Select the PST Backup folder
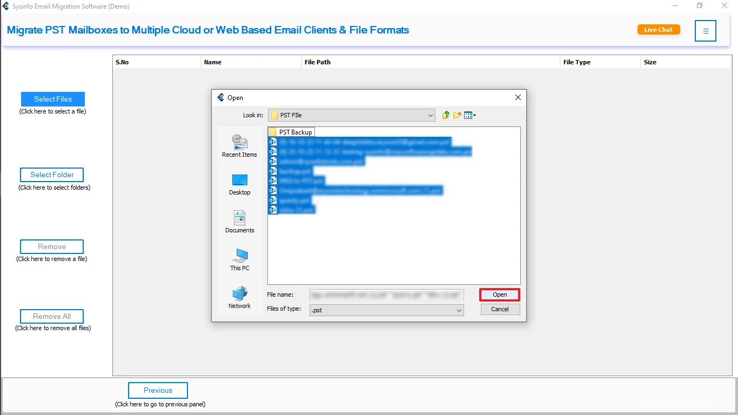This screenshot has width=738, height=415. (291, 132)
